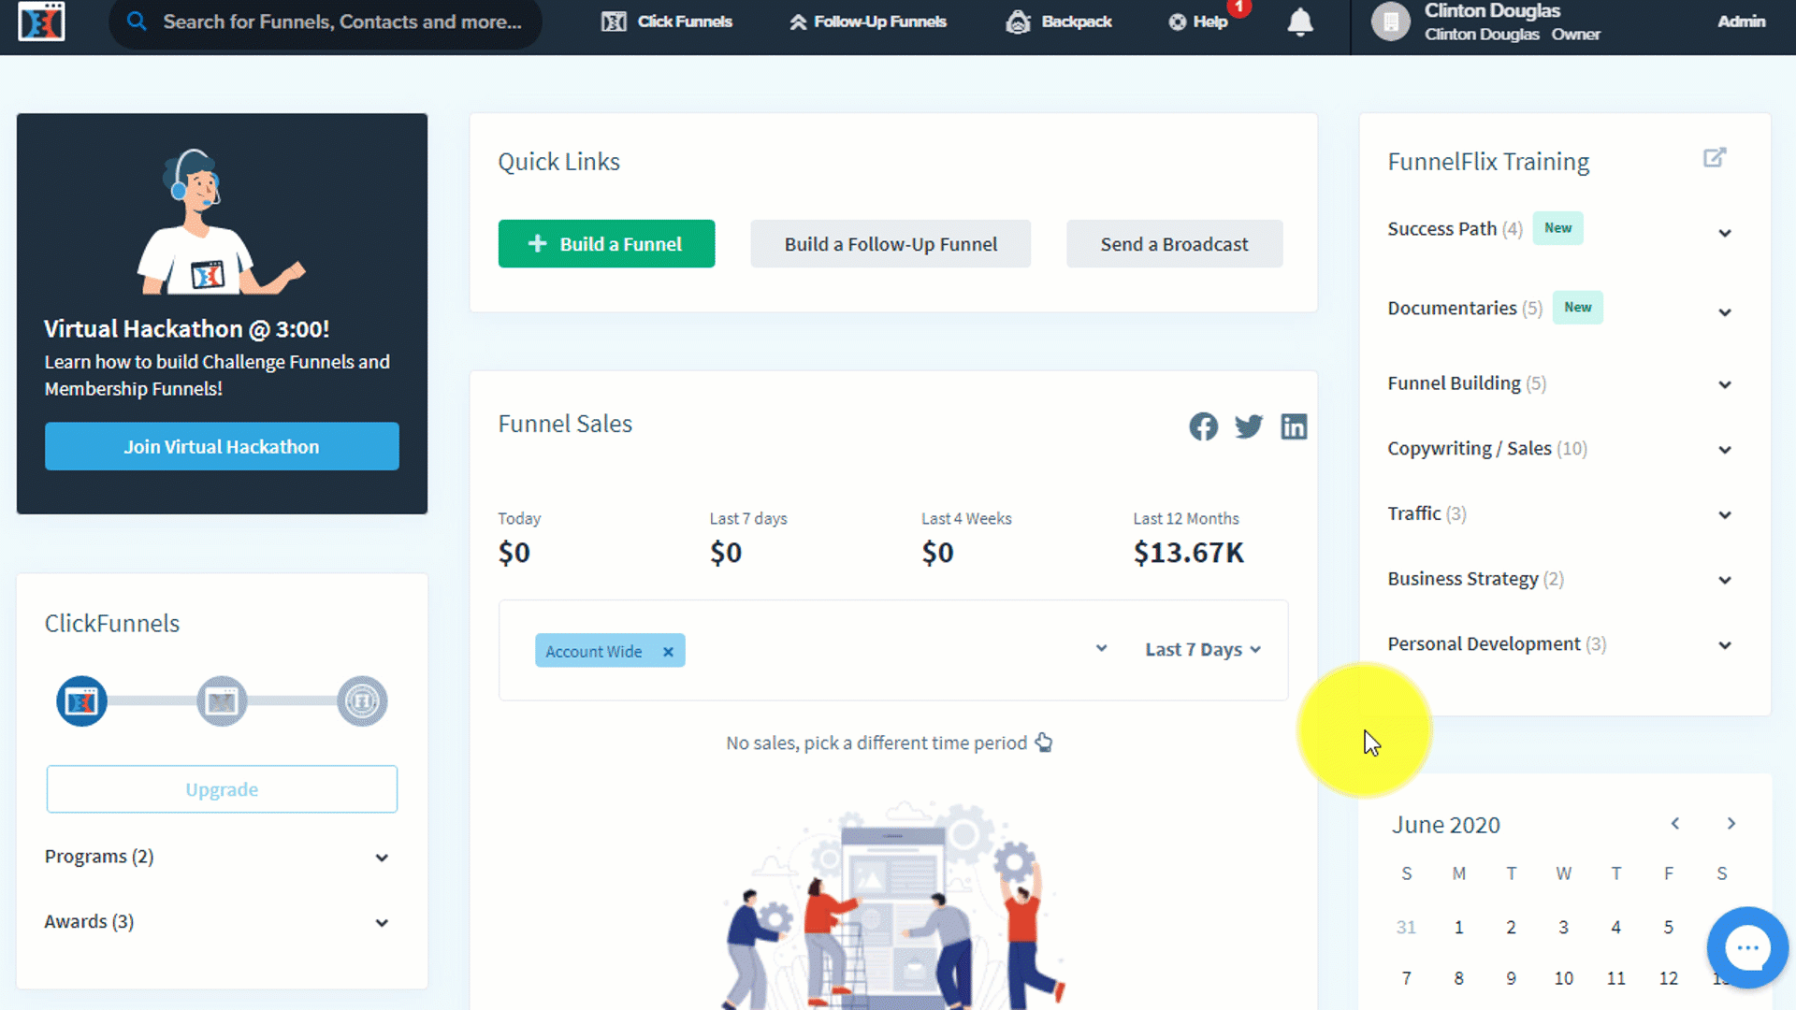Image resolution: width=1796 pixels, height=1010 pixels.
Task: Open the chat support bubble icon
Action: click(1747, 947)
